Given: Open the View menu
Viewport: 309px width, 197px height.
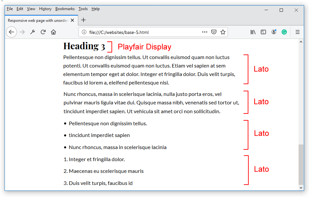Looking at the screenshot, I should point(31,9).
